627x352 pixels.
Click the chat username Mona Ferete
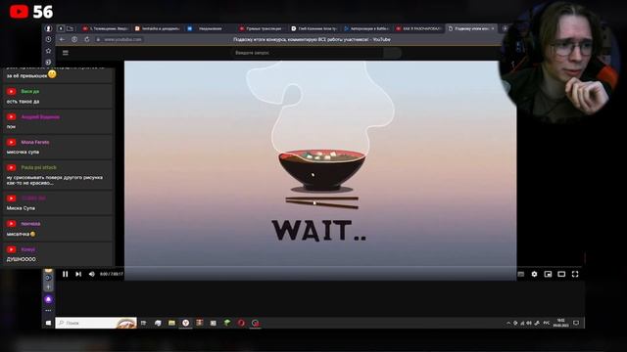(35, 142)
